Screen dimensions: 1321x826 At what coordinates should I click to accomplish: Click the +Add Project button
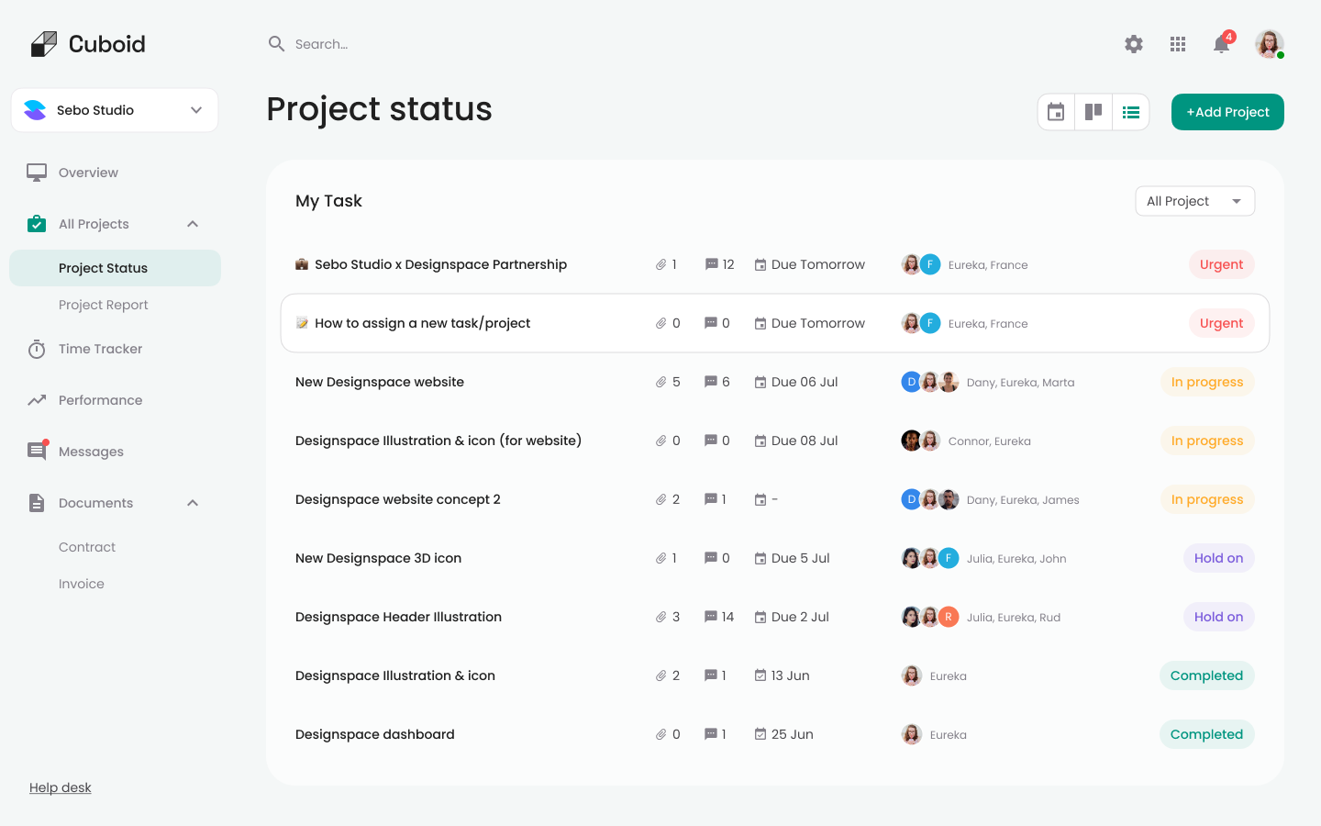pos(1227,111)
